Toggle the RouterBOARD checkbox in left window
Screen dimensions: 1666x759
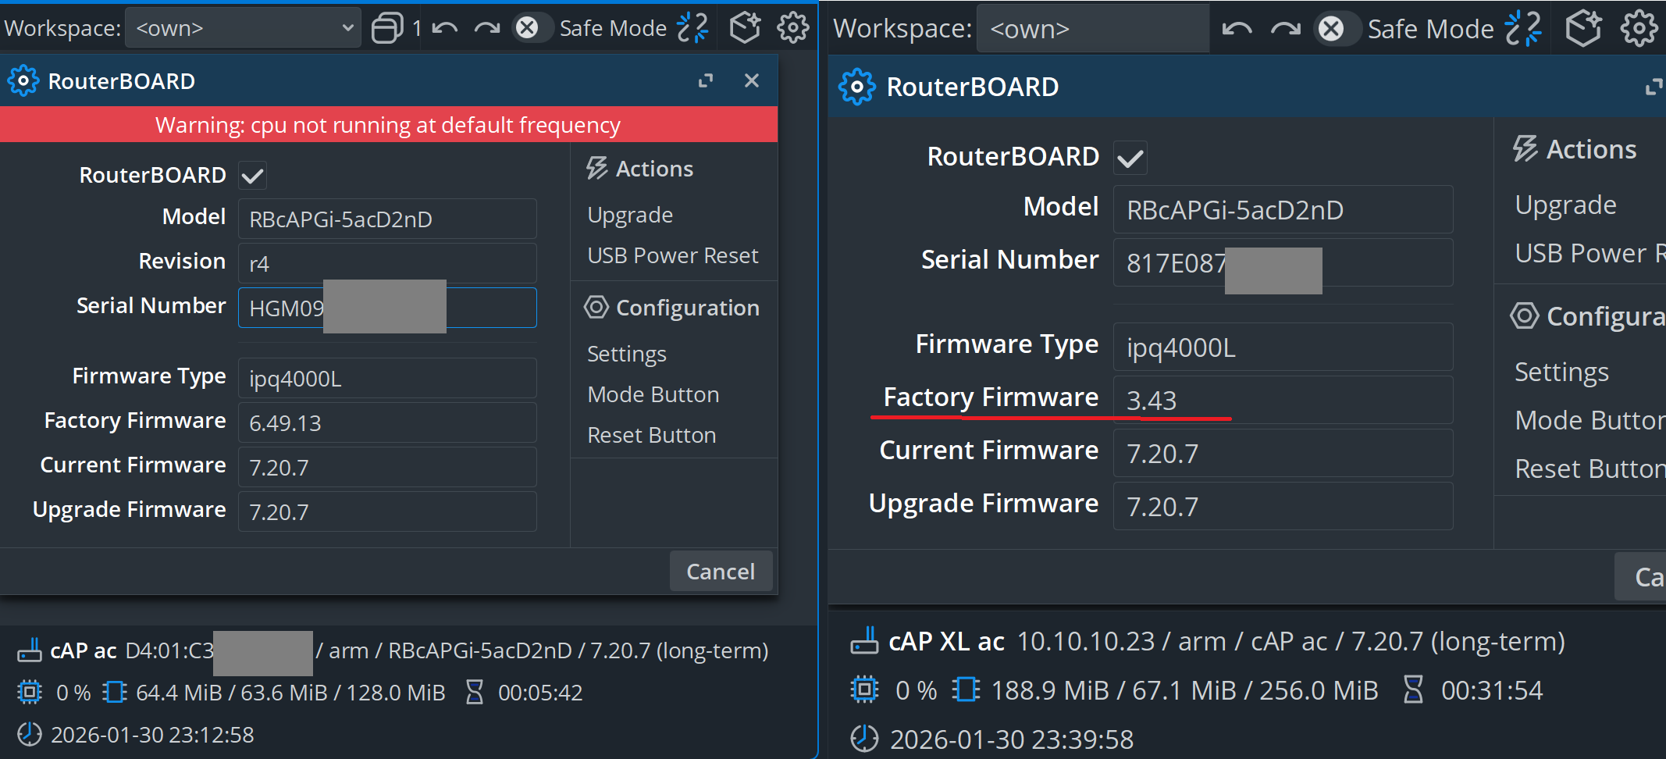point(253,176)
